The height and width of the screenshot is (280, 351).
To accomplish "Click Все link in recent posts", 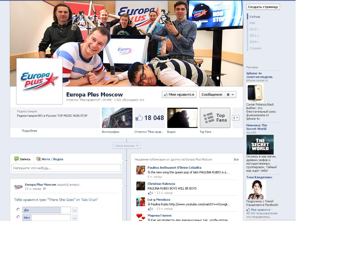I will [236, 159].
